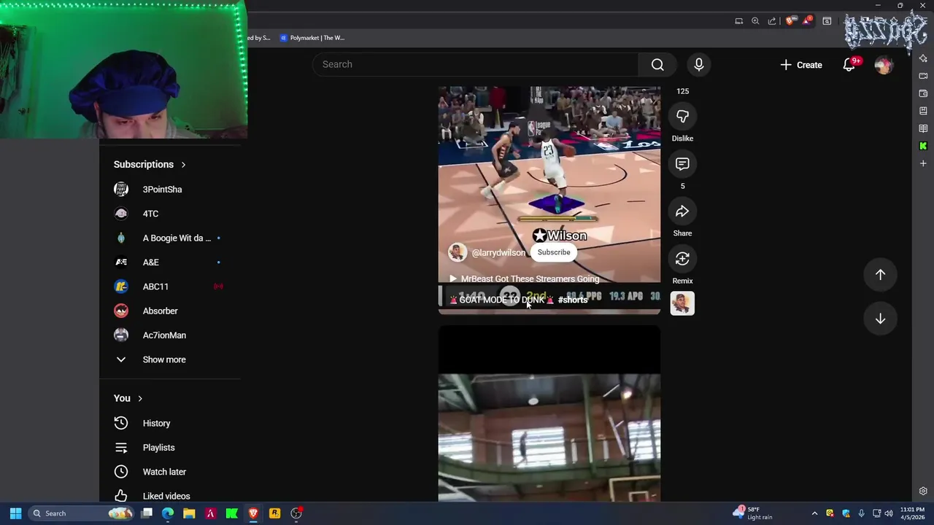The width and height of the screenshot is (934, 525).
Task: Click the browser share page icon
Action: pyautogui.click(x=772, y=21)
